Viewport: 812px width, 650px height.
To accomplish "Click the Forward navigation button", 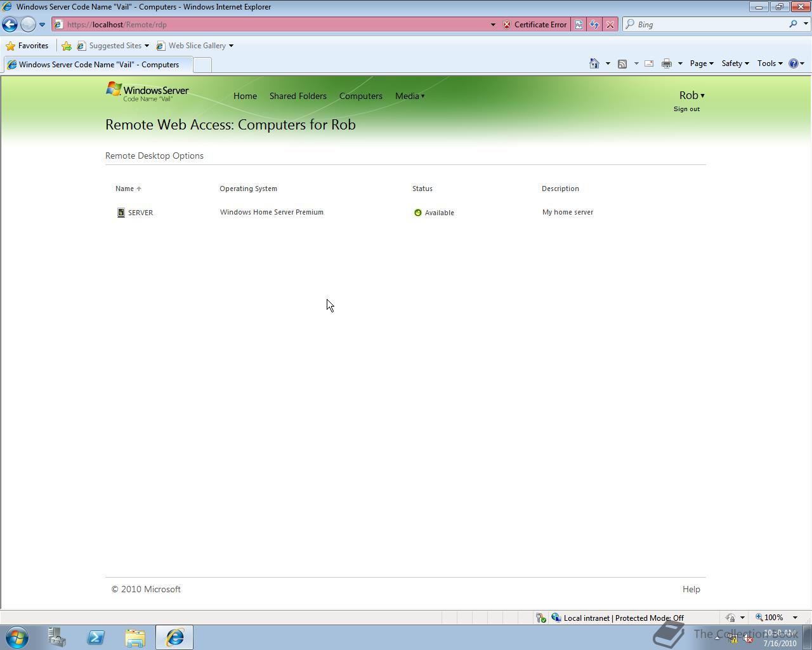I will click(28, 25).
